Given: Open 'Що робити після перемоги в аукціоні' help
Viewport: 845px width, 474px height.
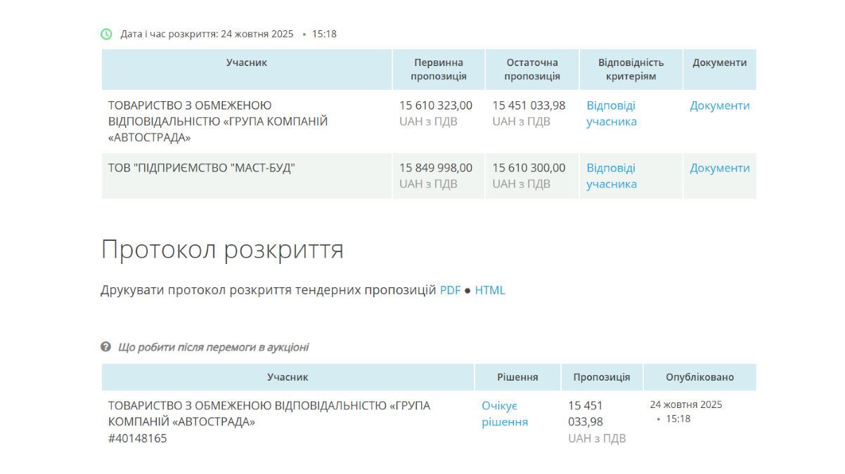Looking at the screenshot, I should [213, 347].
